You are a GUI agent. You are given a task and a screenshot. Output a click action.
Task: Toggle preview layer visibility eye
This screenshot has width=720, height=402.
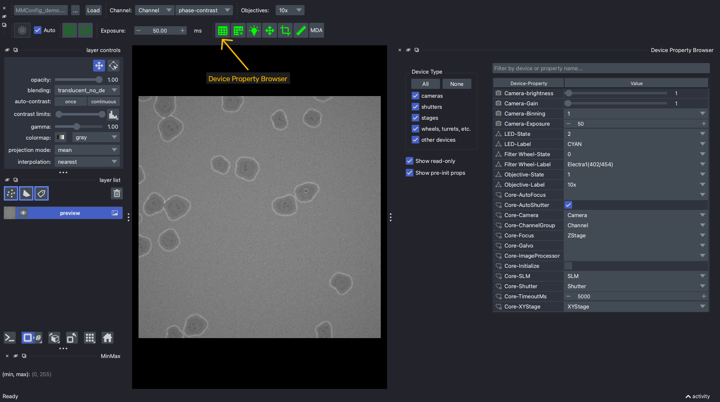(x=23, y=213)
